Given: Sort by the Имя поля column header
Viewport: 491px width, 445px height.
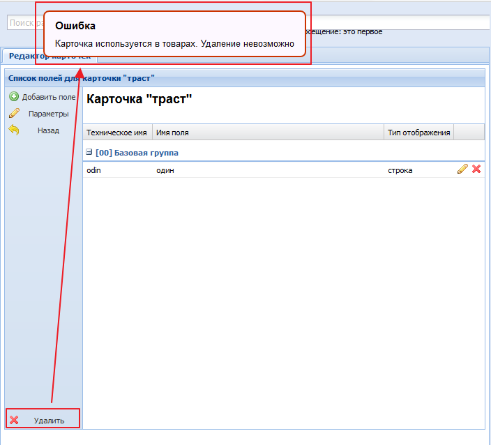Looking at the screenshot, I should (172, 133).
